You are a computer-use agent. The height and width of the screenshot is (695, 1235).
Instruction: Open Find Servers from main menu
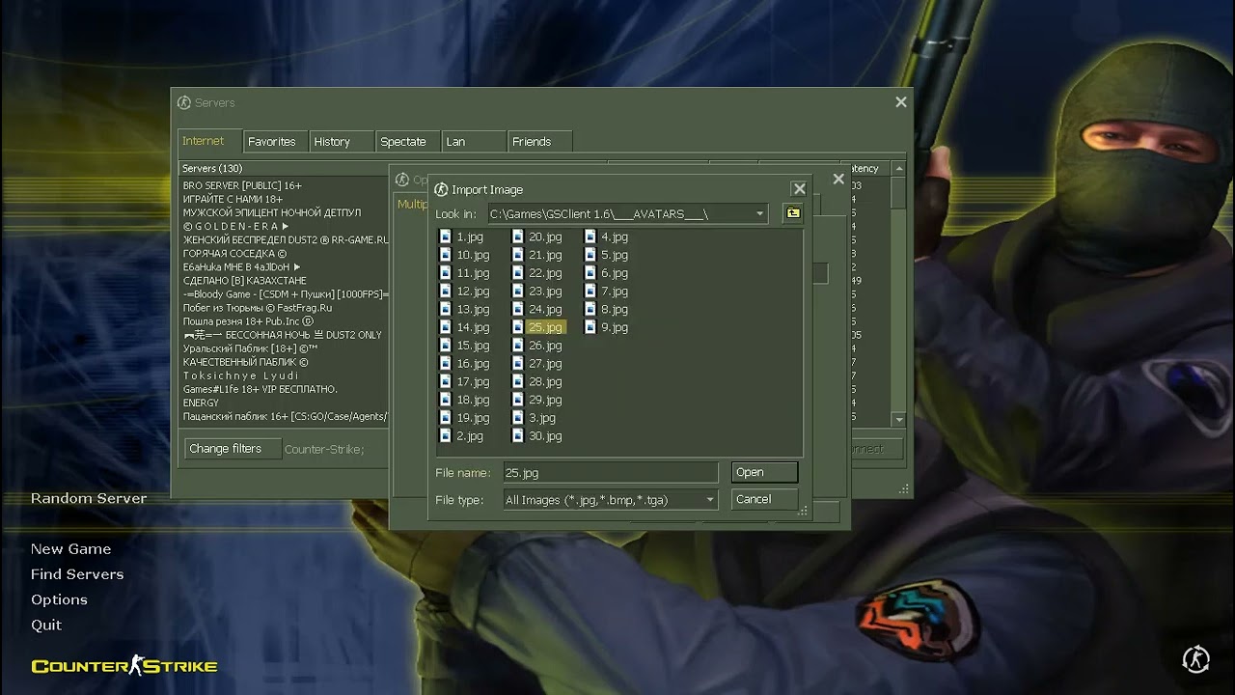[x=77, y=573]
